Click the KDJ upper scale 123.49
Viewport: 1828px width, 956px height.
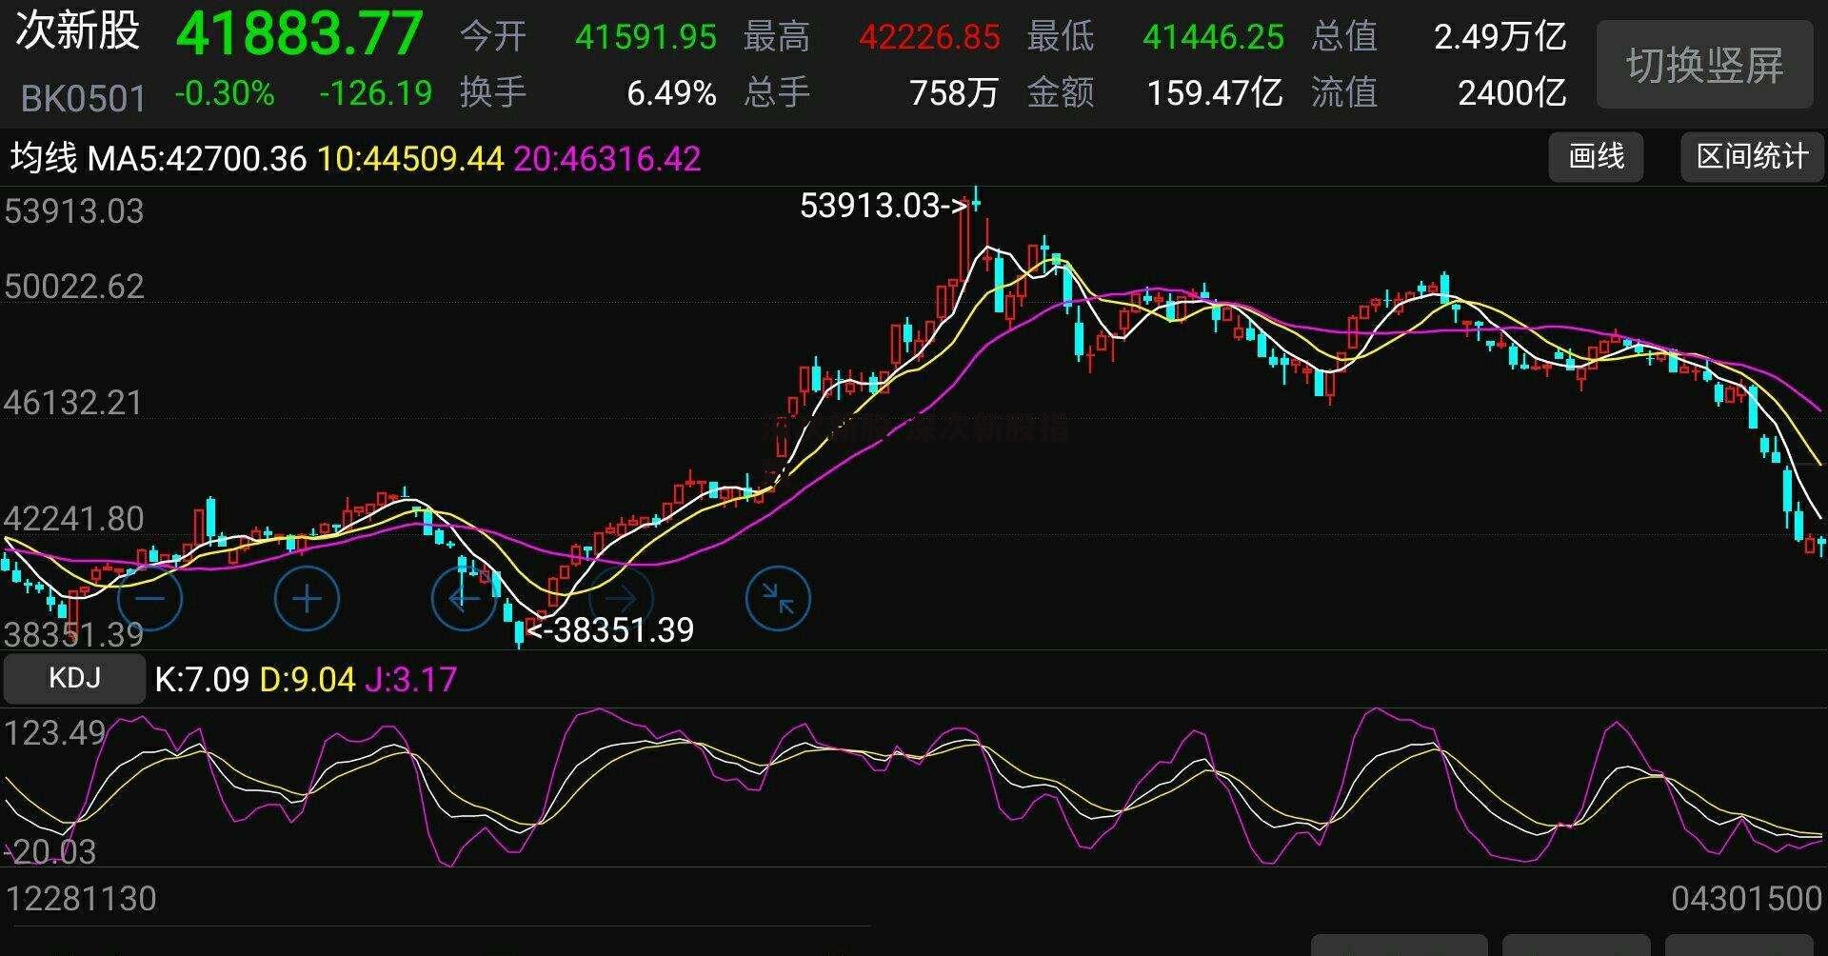[x=55, y=733]
